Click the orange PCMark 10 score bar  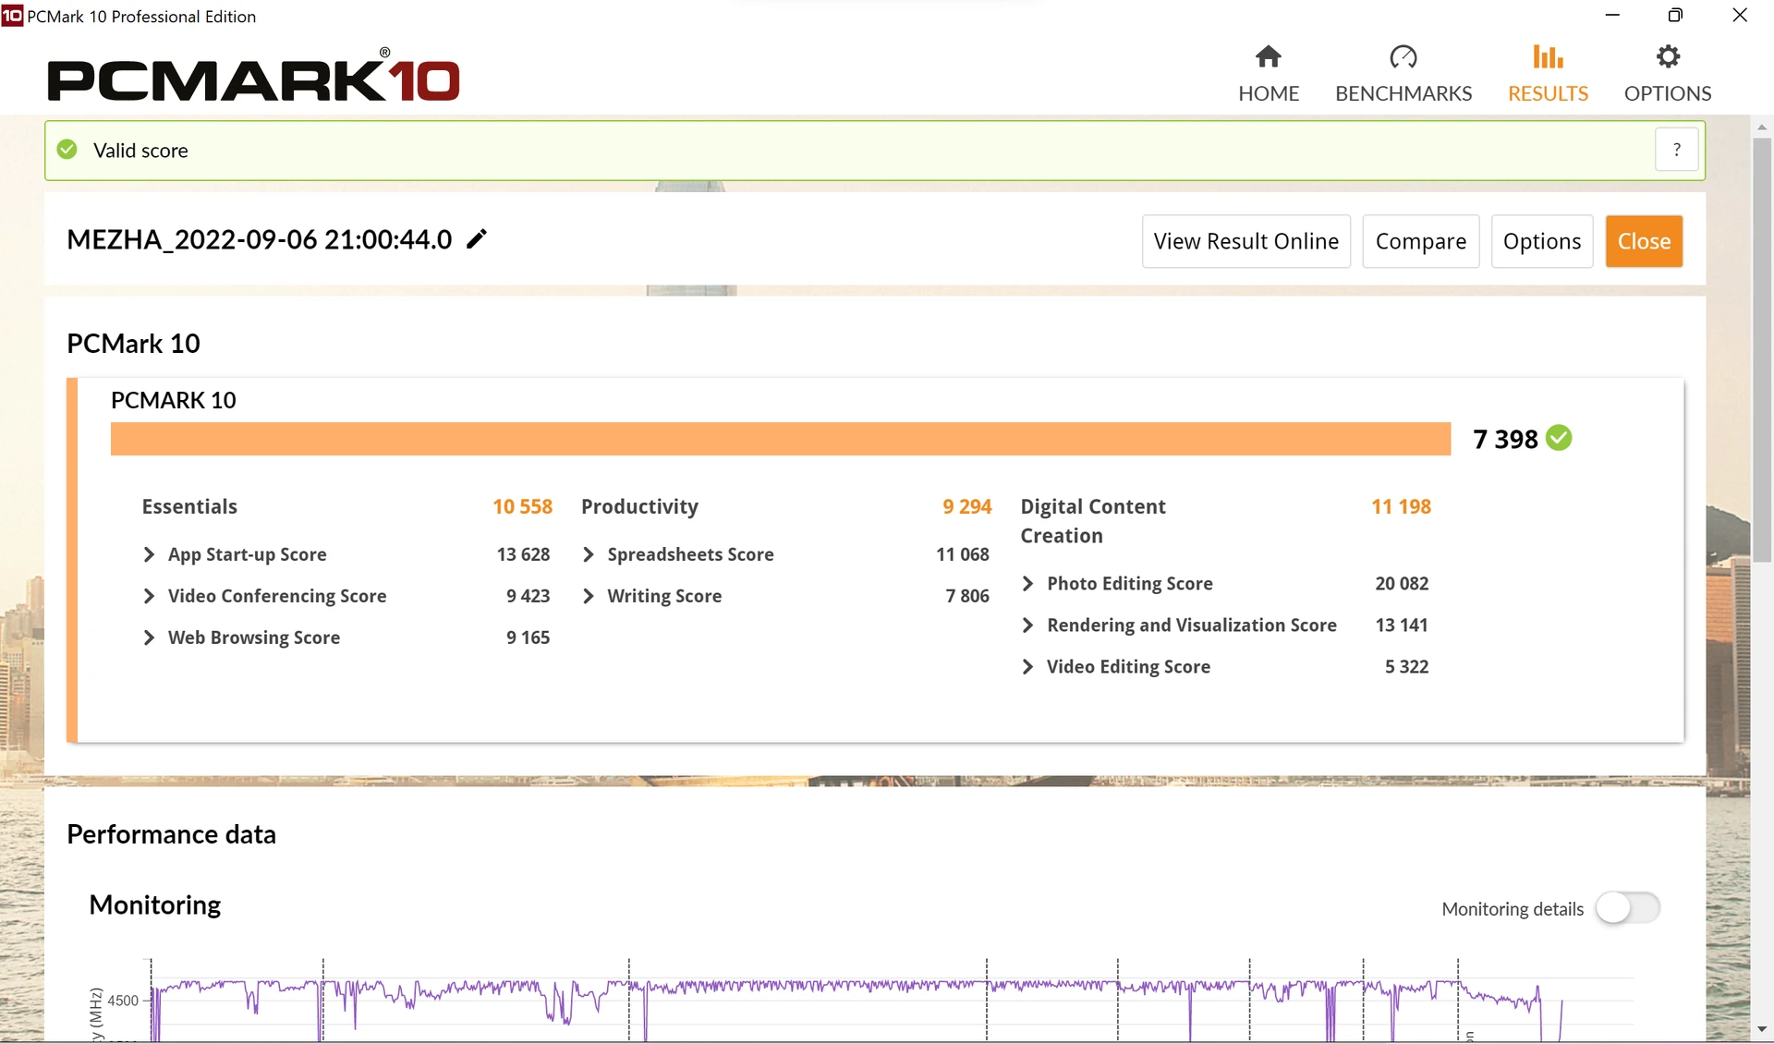781,439
